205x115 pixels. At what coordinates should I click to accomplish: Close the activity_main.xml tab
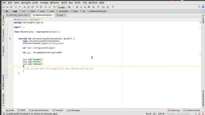coord(29,15)
